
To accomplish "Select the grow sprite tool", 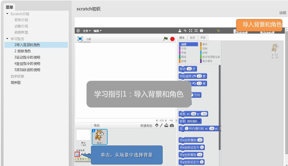I will pos(191,31).
